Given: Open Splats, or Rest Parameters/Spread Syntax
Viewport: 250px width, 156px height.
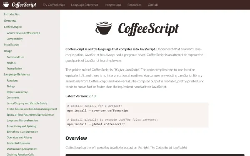Looking at the screenshot, I should [x=30, y=115].
